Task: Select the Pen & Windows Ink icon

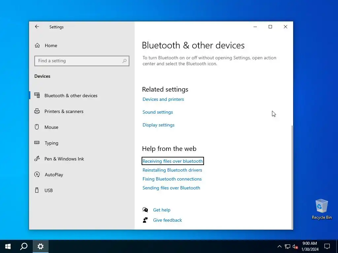Action: [37, 159]
